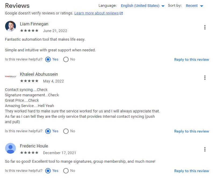The width and height of the screenshot is (218, 178).
Task: Reply to Khaleel Abuhussein's review
Action: click(x=191, y=131)
